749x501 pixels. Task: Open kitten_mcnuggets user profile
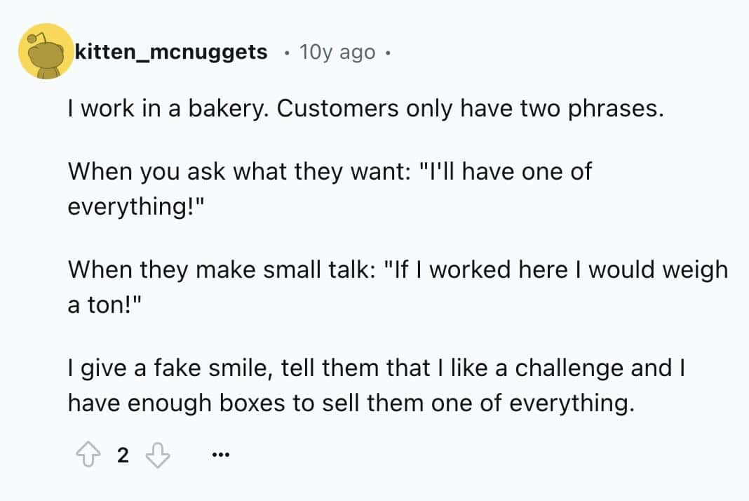(x=171, y=51)
